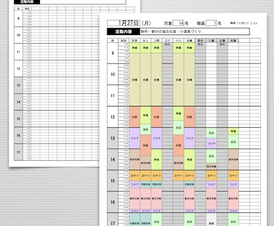This screenshot has width=274, height=226.
Task: Click the 休み cell under 近藤
Action: [222, 44]
